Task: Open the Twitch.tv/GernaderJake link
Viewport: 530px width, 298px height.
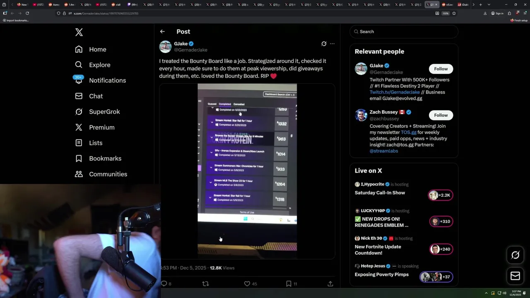Action: coord(395,92)
